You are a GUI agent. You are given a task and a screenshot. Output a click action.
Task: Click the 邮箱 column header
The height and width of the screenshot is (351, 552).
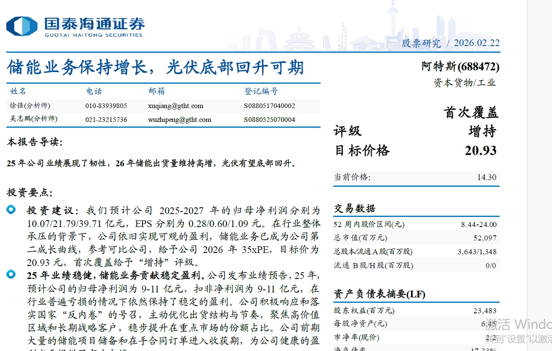point(156,91)
